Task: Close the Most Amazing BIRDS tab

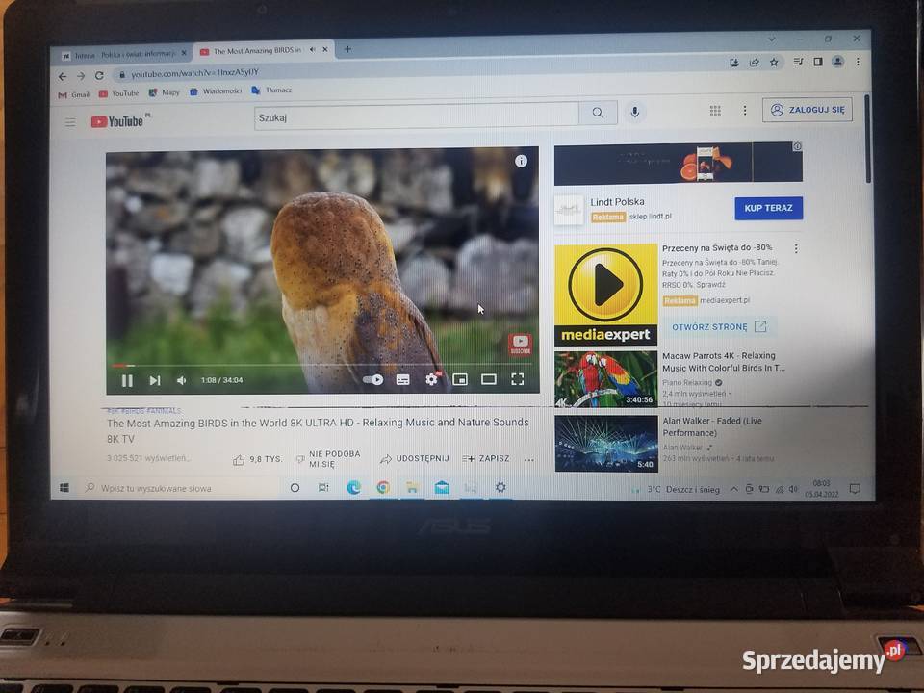Action: [325, 49]
